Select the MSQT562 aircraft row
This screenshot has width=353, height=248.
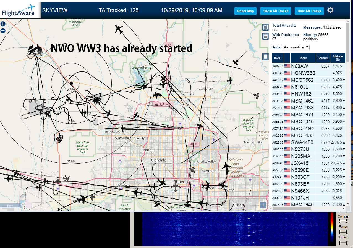[x=309, y=80]
